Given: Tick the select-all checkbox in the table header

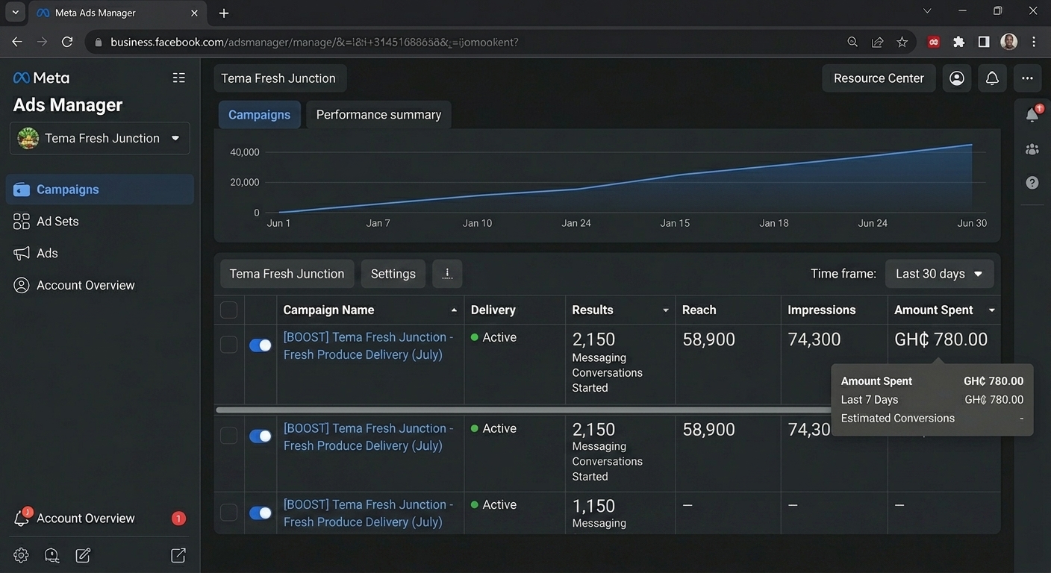Looking at the screenshot, I should pos(229,310).
